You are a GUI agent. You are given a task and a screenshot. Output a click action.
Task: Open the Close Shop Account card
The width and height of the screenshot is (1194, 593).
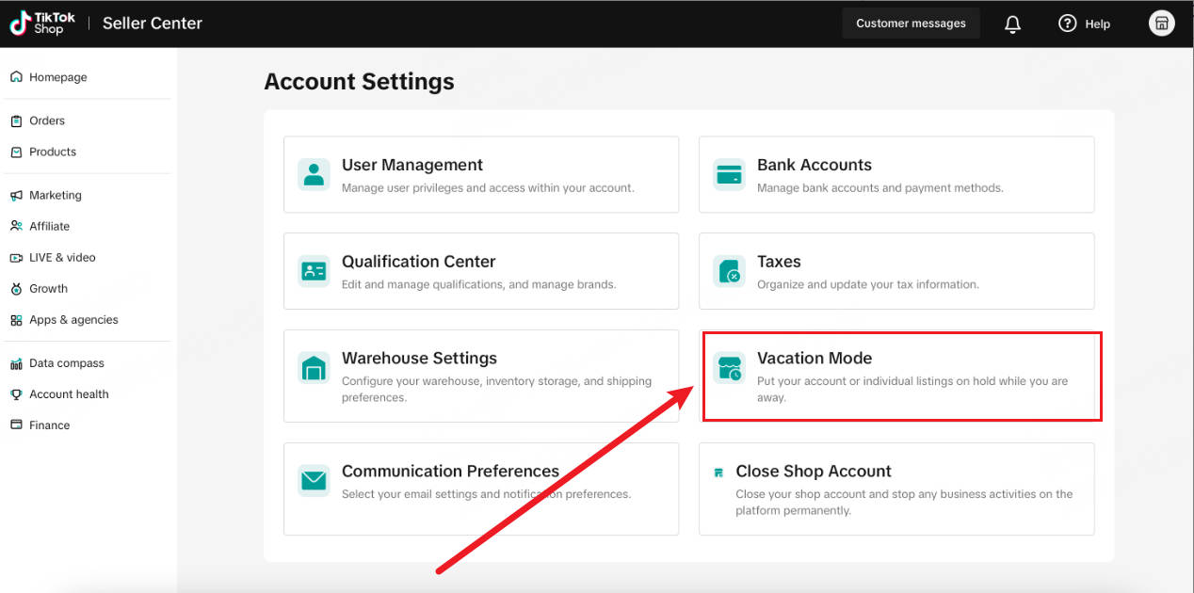(x=895, y=489)
